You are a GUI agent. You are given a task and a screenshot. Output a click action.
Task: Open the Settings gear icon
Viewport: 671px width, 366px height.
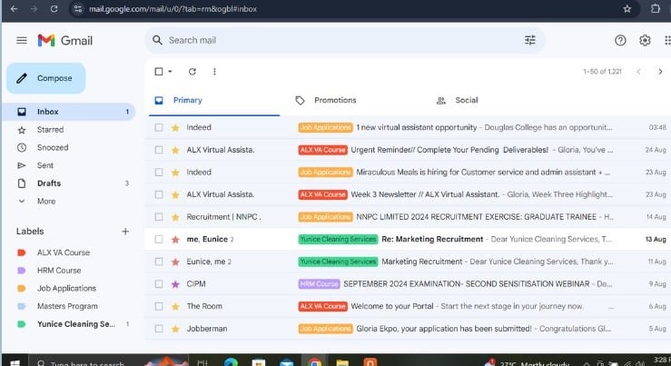click(x=645, y=40)
